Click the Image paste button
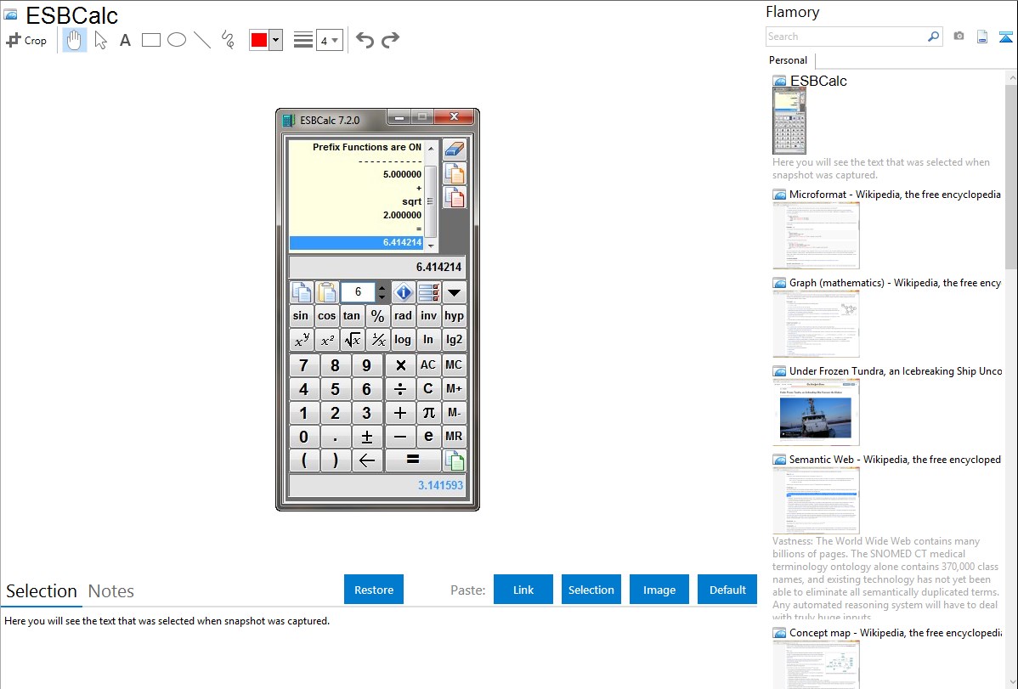 click(x=659, y=590)
